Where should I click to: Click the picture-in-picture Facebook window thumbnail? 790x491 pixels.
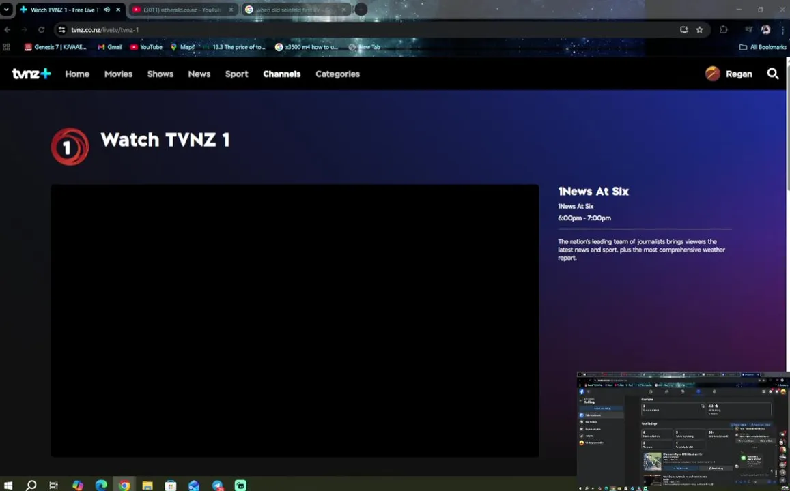(683, 431)
